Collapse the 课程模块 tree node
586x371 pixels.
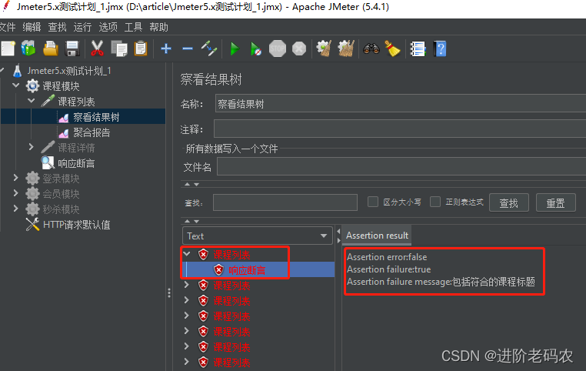(x=15, y=85)
